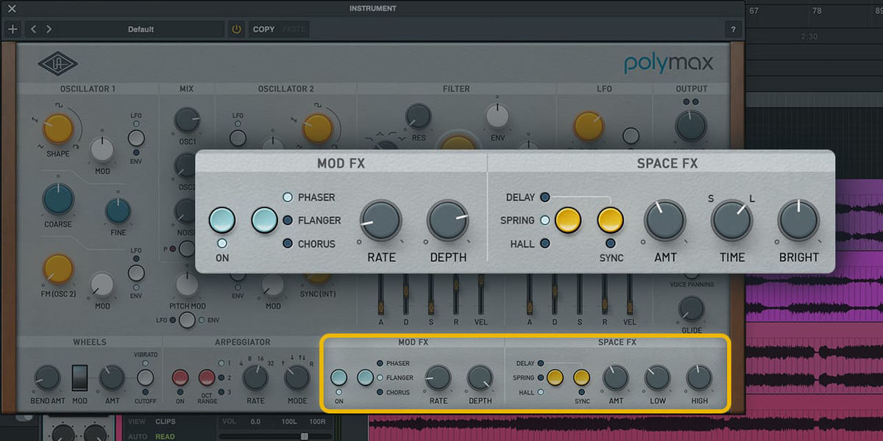883x441 pixels.
Task: Click the SPACE FX AMT knob in bottom strip
Action: pyautogui.click(x=615, y=378)
